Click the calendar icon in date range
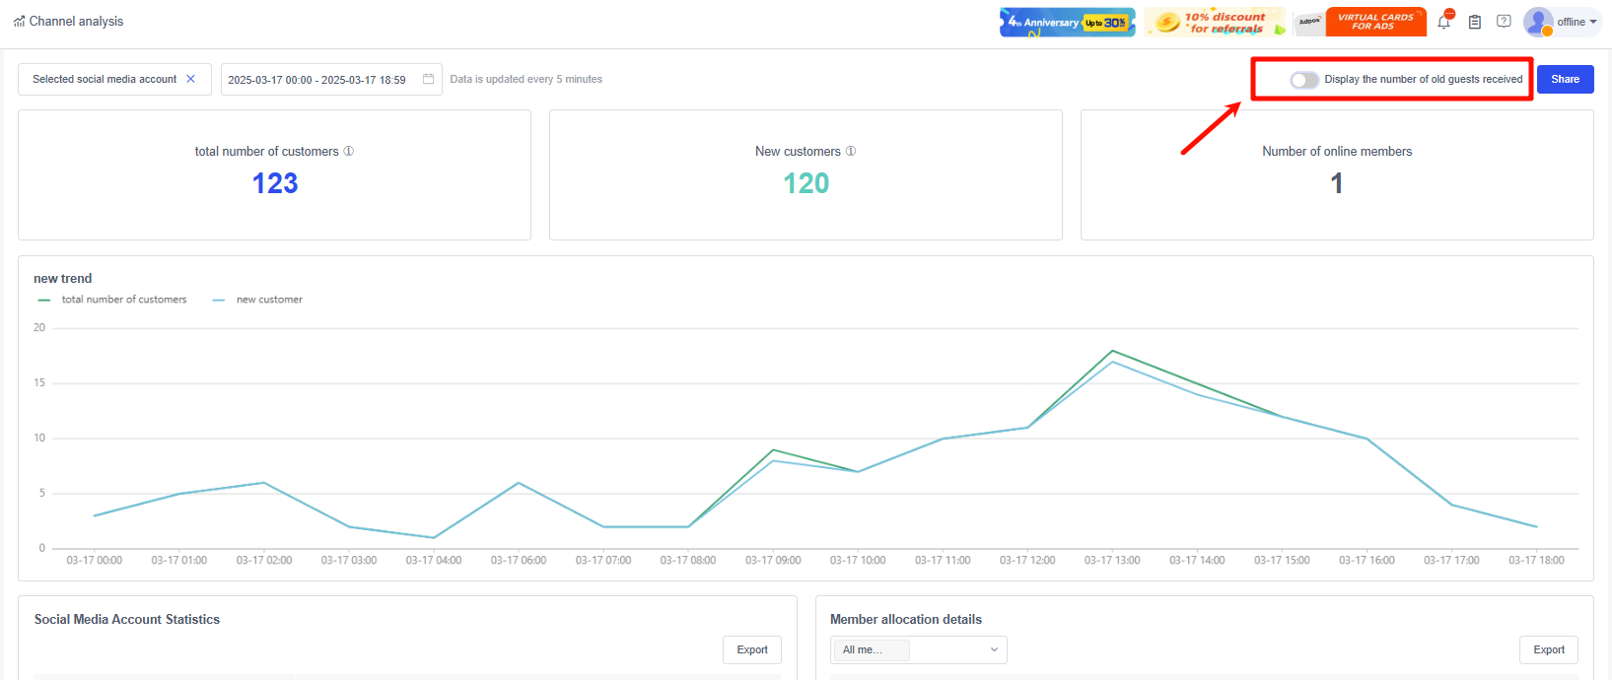 coord(428,79)
